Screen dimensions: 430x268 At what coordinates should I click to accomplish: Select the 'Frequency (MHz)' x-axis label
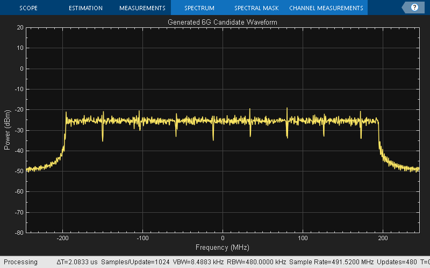(x=223, y=248)
